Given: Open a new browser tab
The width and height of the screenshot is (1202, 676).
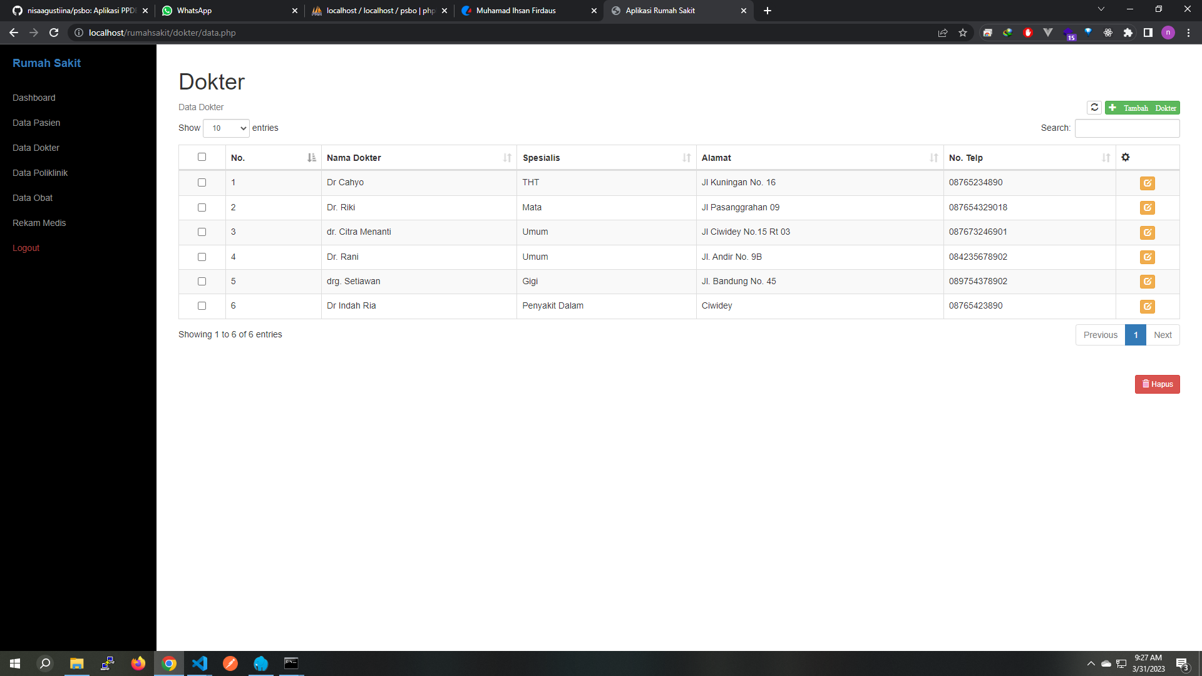Looking at the screenshot, I should point(768,11).
